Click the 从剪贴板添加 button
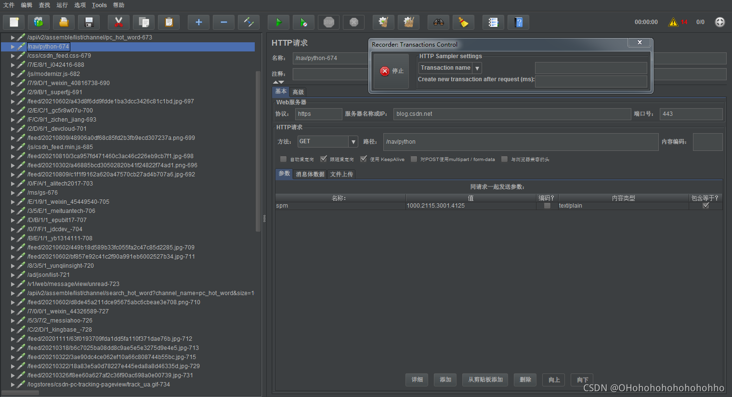The image size is (732, 397). click(485, 380)
